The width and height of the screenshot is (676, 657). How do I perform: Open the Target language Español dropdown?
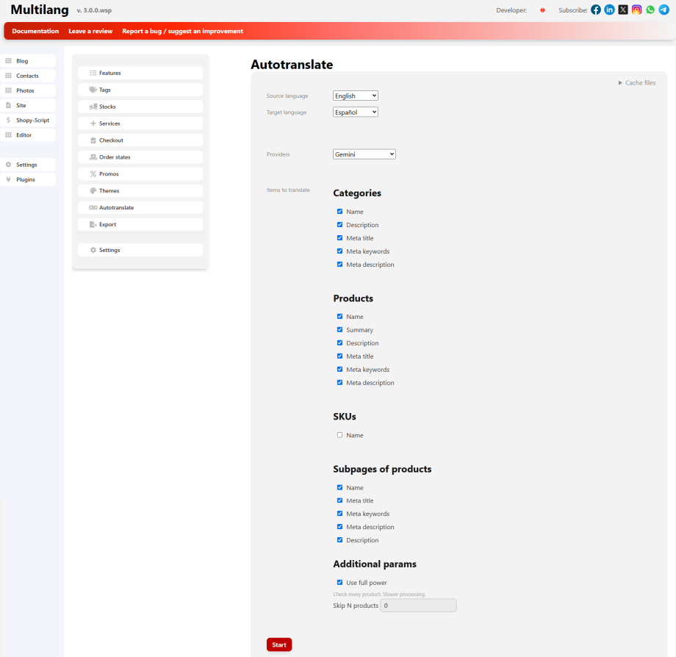(x=355, y=112)
